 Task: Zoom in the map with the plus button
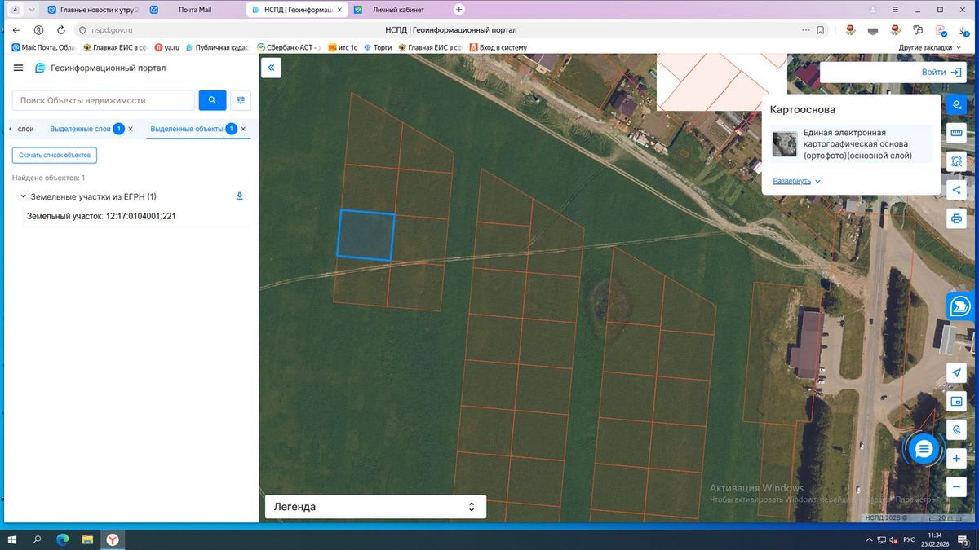coord(956,458)
